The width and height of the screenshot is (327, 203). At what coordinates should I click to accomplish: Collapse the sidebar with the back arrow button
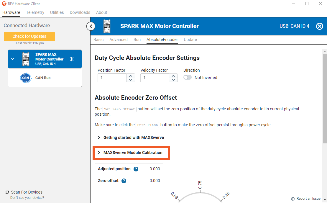pos(91,26)
